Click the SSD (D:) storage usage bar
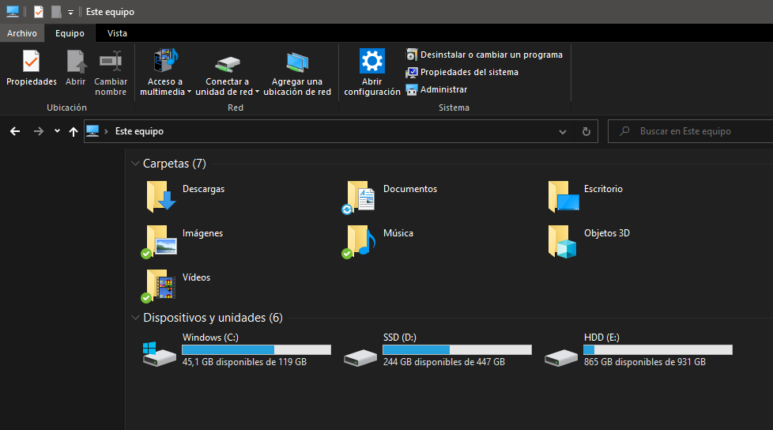This screenshot has width=773, height=430. coord(457,349)
